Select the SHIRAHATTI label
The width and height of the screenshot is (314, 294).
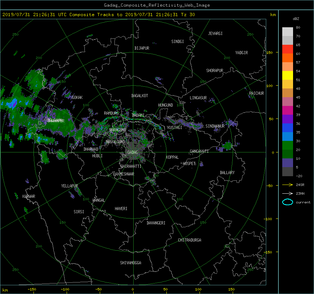click(131, 166)
